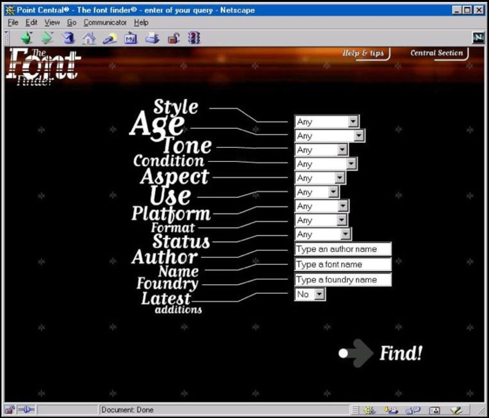Open the Condition dropdown
489x418 pixels.
pos(326,164)
